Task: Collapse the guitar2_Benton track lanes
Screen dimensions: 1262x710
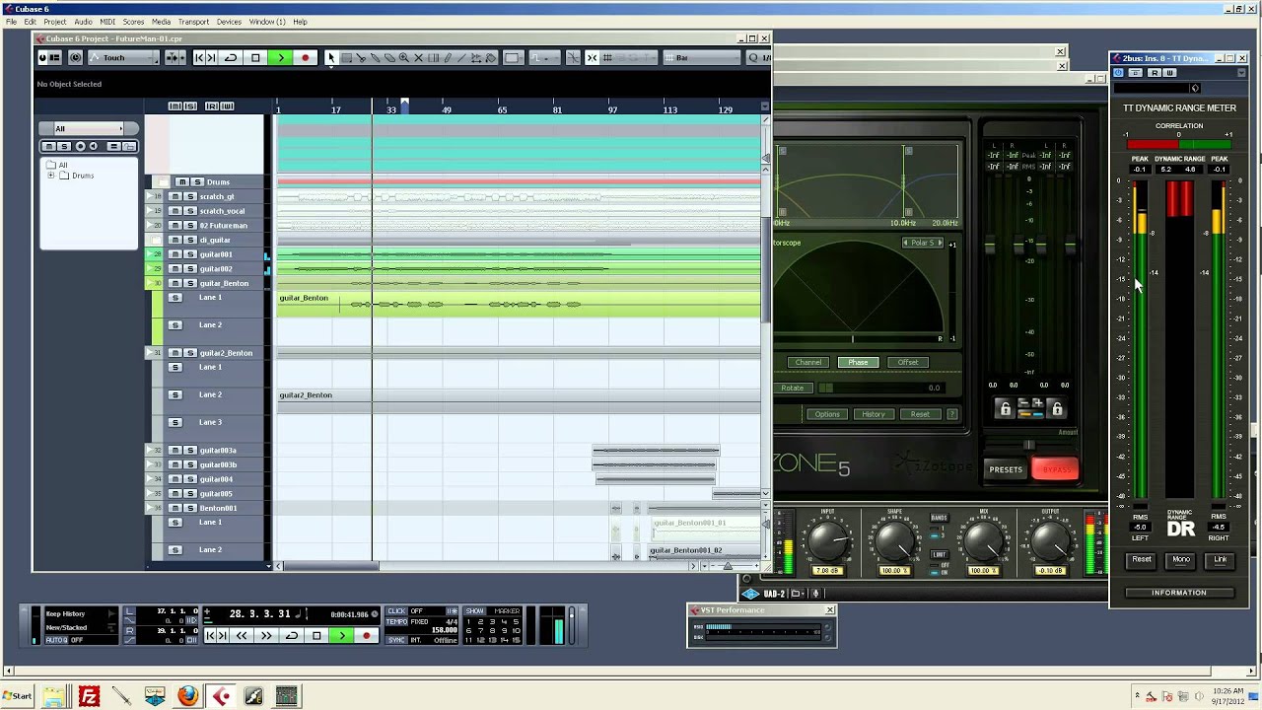Action: pyautogui.click(x=150, y=353)
